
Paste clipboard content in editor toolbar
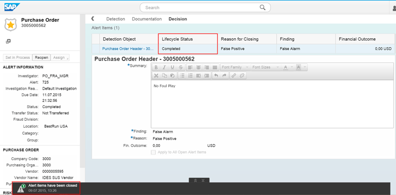[x=173, y=76]
